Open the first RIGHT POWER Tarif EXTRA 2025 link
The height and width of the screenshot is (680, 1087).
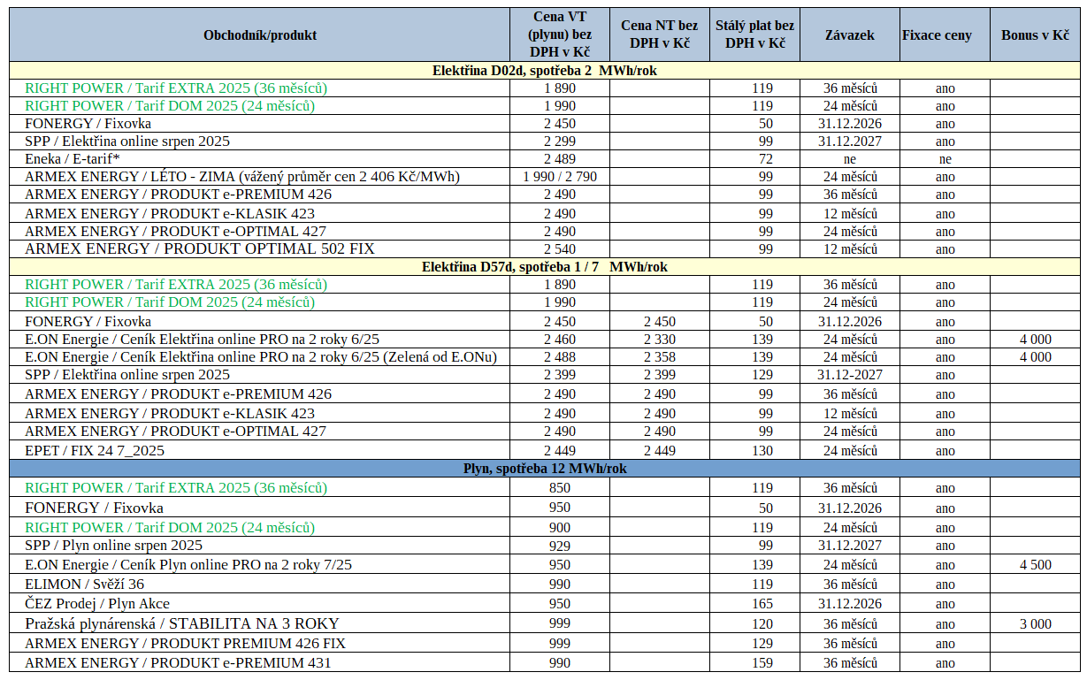[x=176, y=88]
